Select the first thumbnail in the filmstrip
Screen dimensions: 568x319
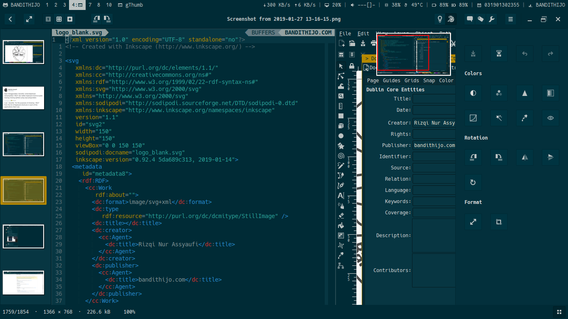[x=23, y=52]
